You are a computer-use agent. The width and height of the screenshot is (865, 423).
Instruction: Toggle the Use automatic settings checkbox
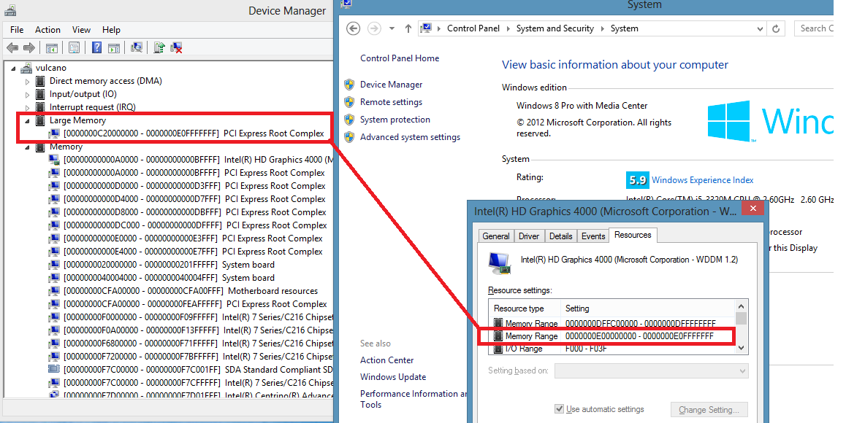[x=560, y=409]
